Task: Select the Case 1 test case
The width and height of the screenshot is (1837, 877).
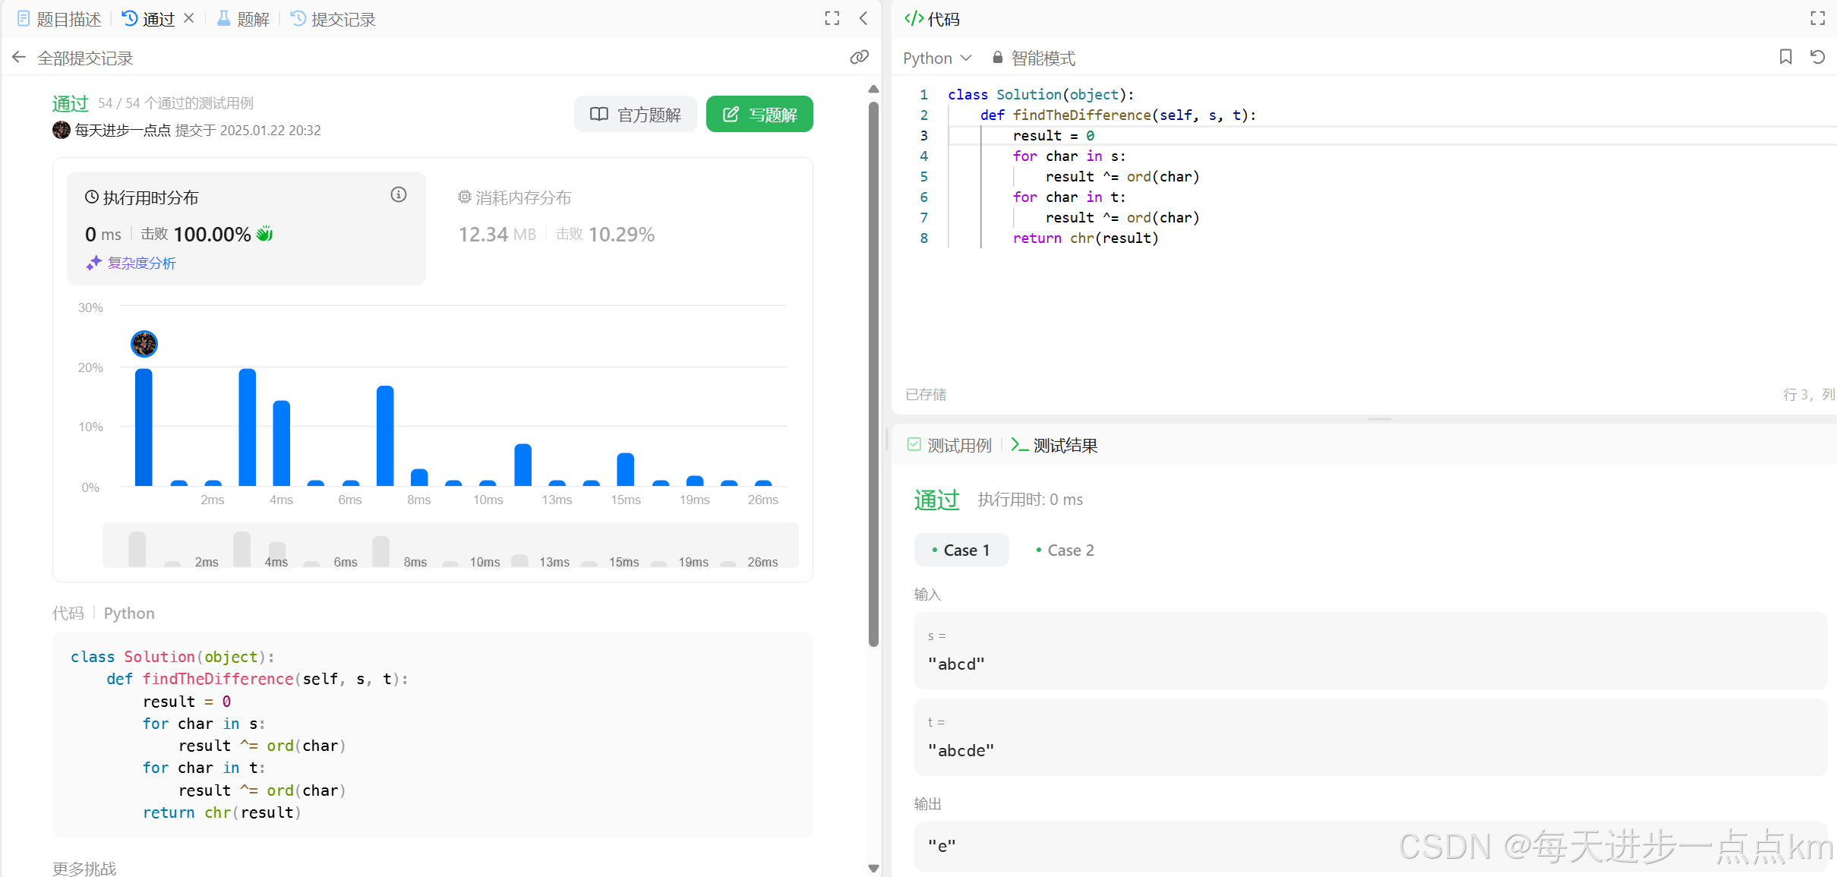Action: point(961,550)
